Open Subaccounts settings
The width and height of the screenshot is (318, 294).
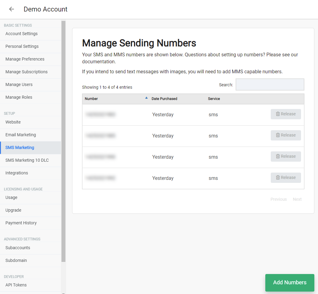coord(30,248)
